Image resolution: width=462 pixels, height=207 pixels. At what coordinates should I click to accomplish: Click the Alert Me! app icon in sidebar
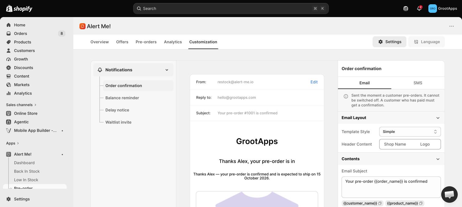[x=9, y=154]
